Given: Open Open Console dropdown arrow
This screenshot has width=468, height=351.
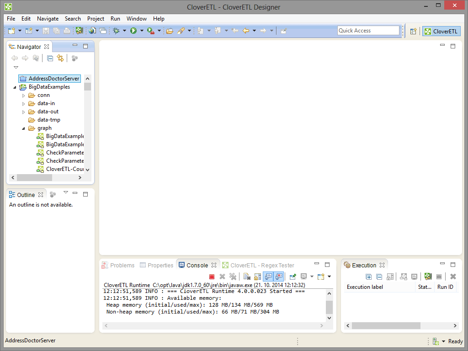Looking at the screenshot, I should pyautogui.click(x=329, y=277).
